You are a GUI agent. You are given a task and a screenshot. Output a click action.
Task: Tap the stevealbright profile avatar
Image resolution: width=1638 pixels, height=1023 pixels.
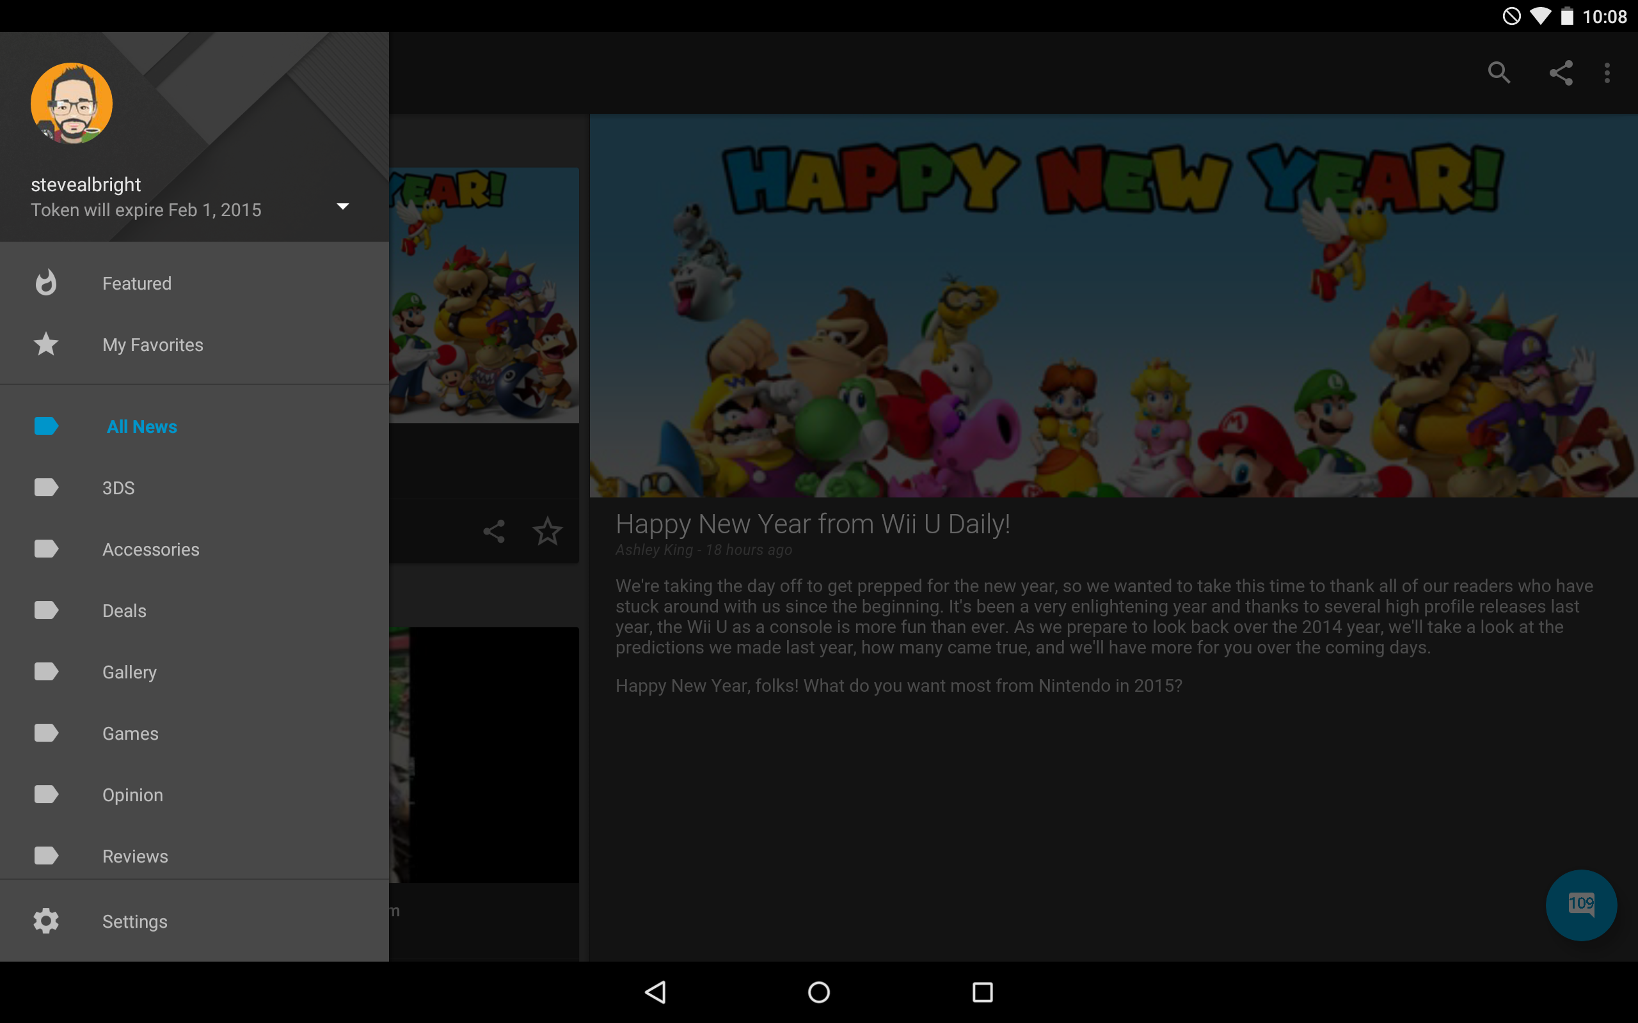[x=72, y=104]
